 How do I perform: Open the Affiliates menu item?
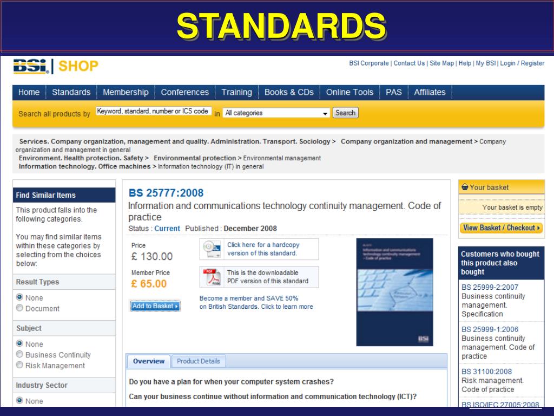click(x=430, y=92)
